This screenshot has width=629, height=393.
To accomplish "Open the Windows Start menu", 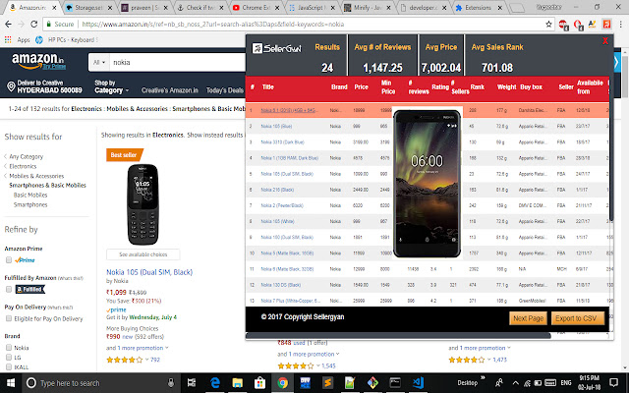I will coord(11,383).
